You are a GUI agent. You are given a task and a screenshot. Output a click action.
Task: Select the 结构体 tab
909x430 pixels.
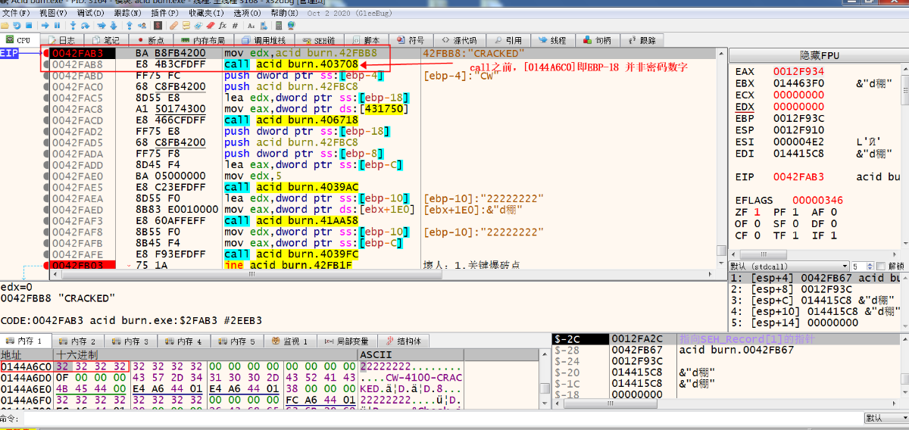click(x=404, y=341)
